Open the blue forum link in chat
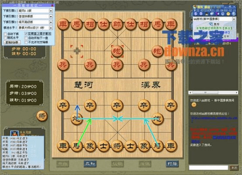242x175 pixels. 214,119
